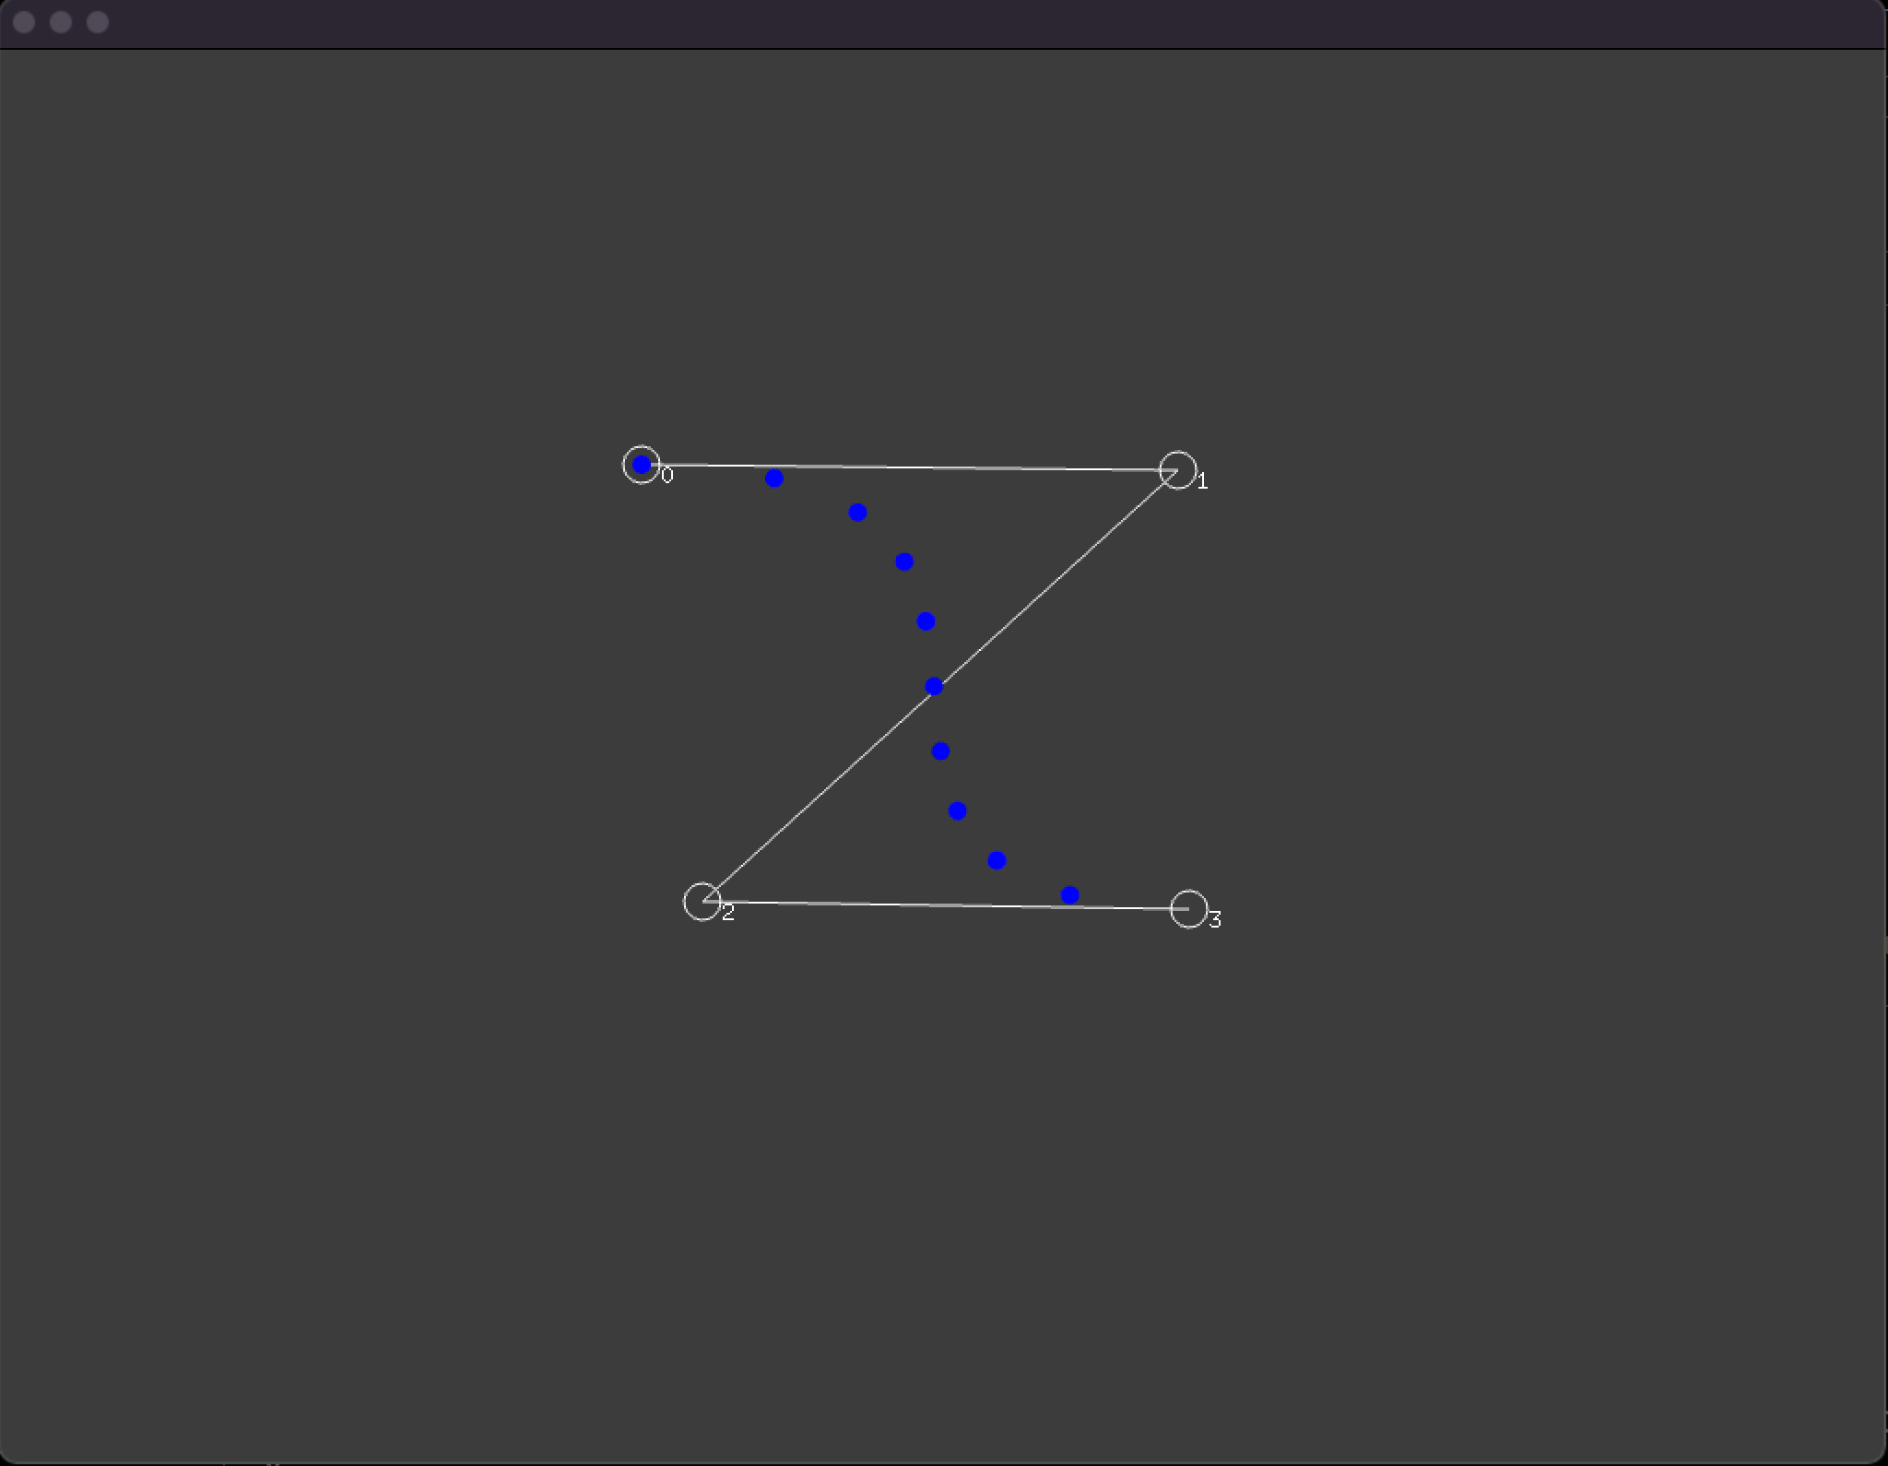The image size is (1888, 1466).
Task: Click blue dot just below the diagonal crossing
Action: [940, 751]
